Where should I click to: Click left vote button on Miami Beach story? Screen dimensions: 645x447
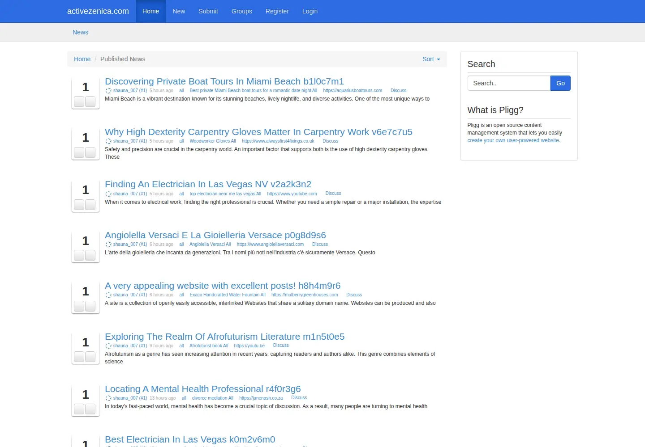79,101
